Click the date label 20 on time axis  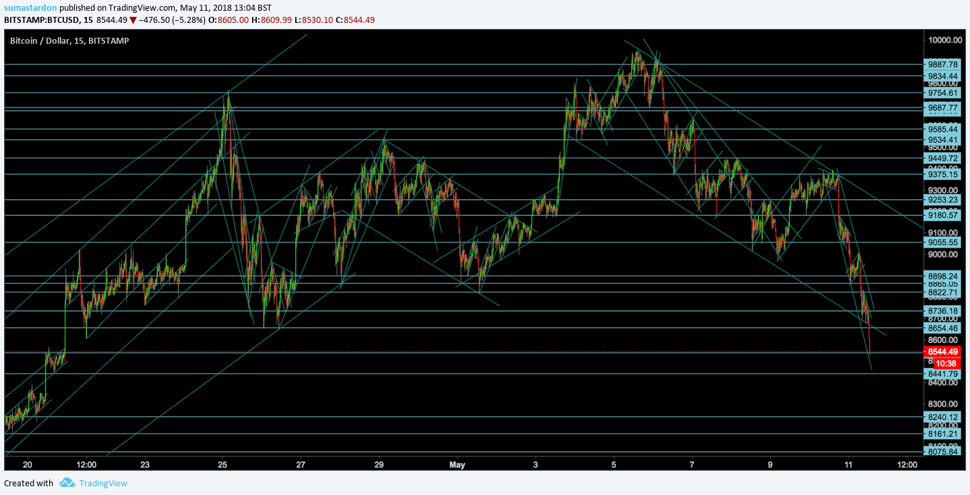[28, 465]
